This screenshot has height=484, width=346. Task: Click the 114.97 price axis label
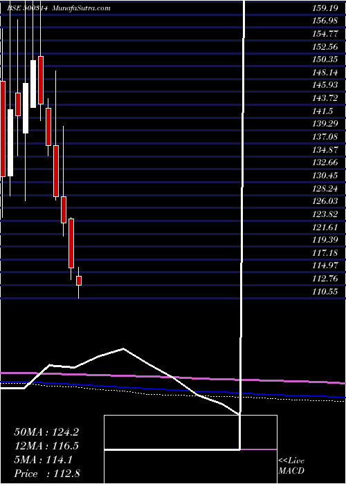(326, 266)
